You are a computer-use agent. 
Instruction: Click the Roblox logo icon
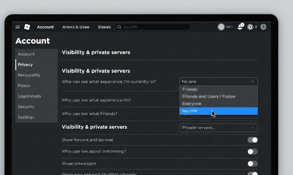27,27
